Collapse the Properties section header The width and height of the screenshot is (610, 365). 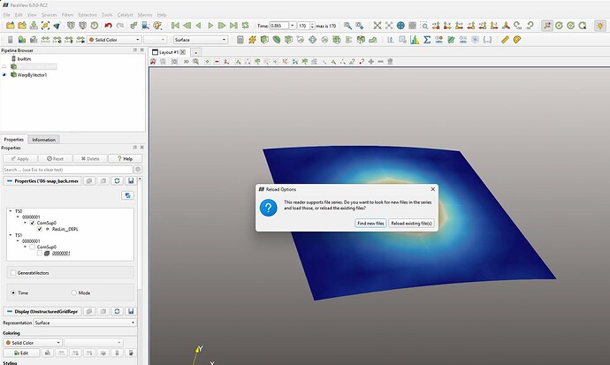[x=42, y=181]
